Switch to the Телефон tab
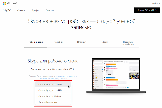162x108 pixels. (59, 42)
